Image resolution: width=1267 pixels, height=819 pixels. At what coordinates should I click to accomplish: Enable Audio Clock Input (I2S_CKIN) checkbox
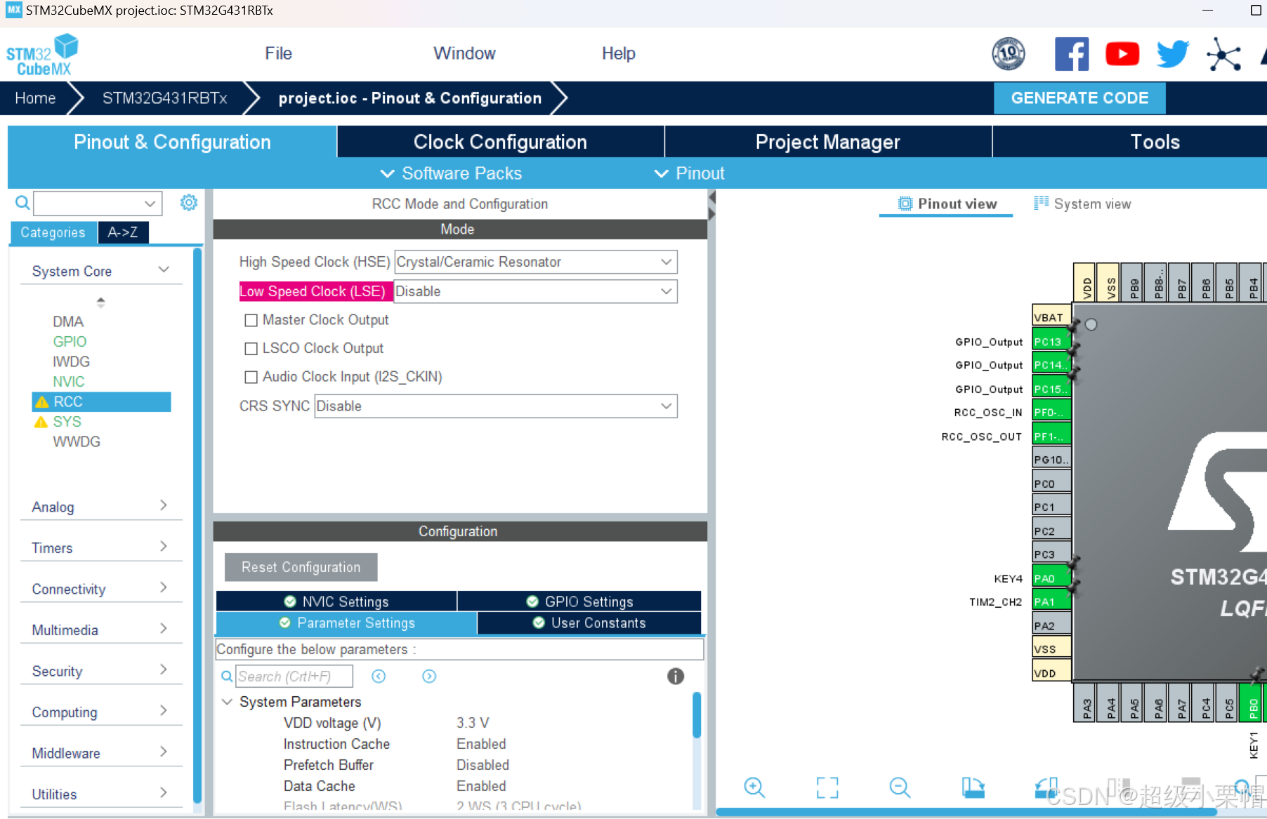click(251, 377)
